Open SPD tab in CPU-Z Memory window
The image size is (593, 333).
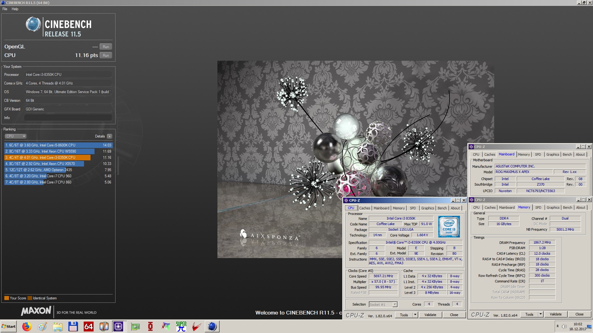click(538, 208)
